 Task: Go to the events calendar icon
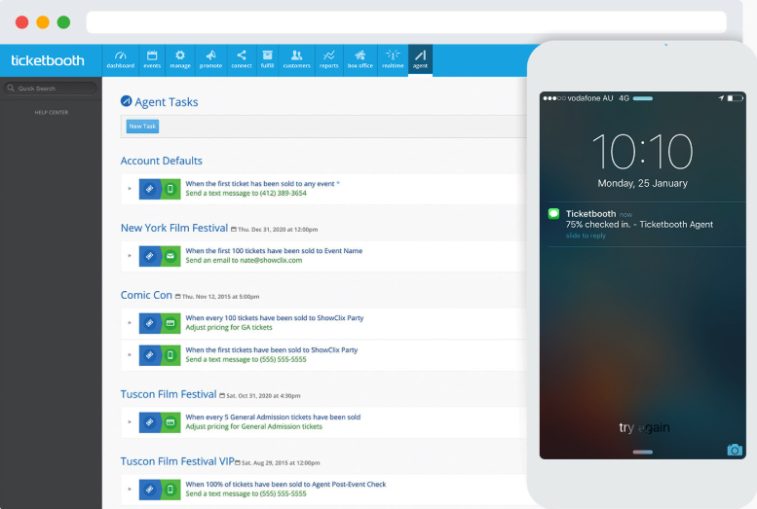(x=152, y=59)
